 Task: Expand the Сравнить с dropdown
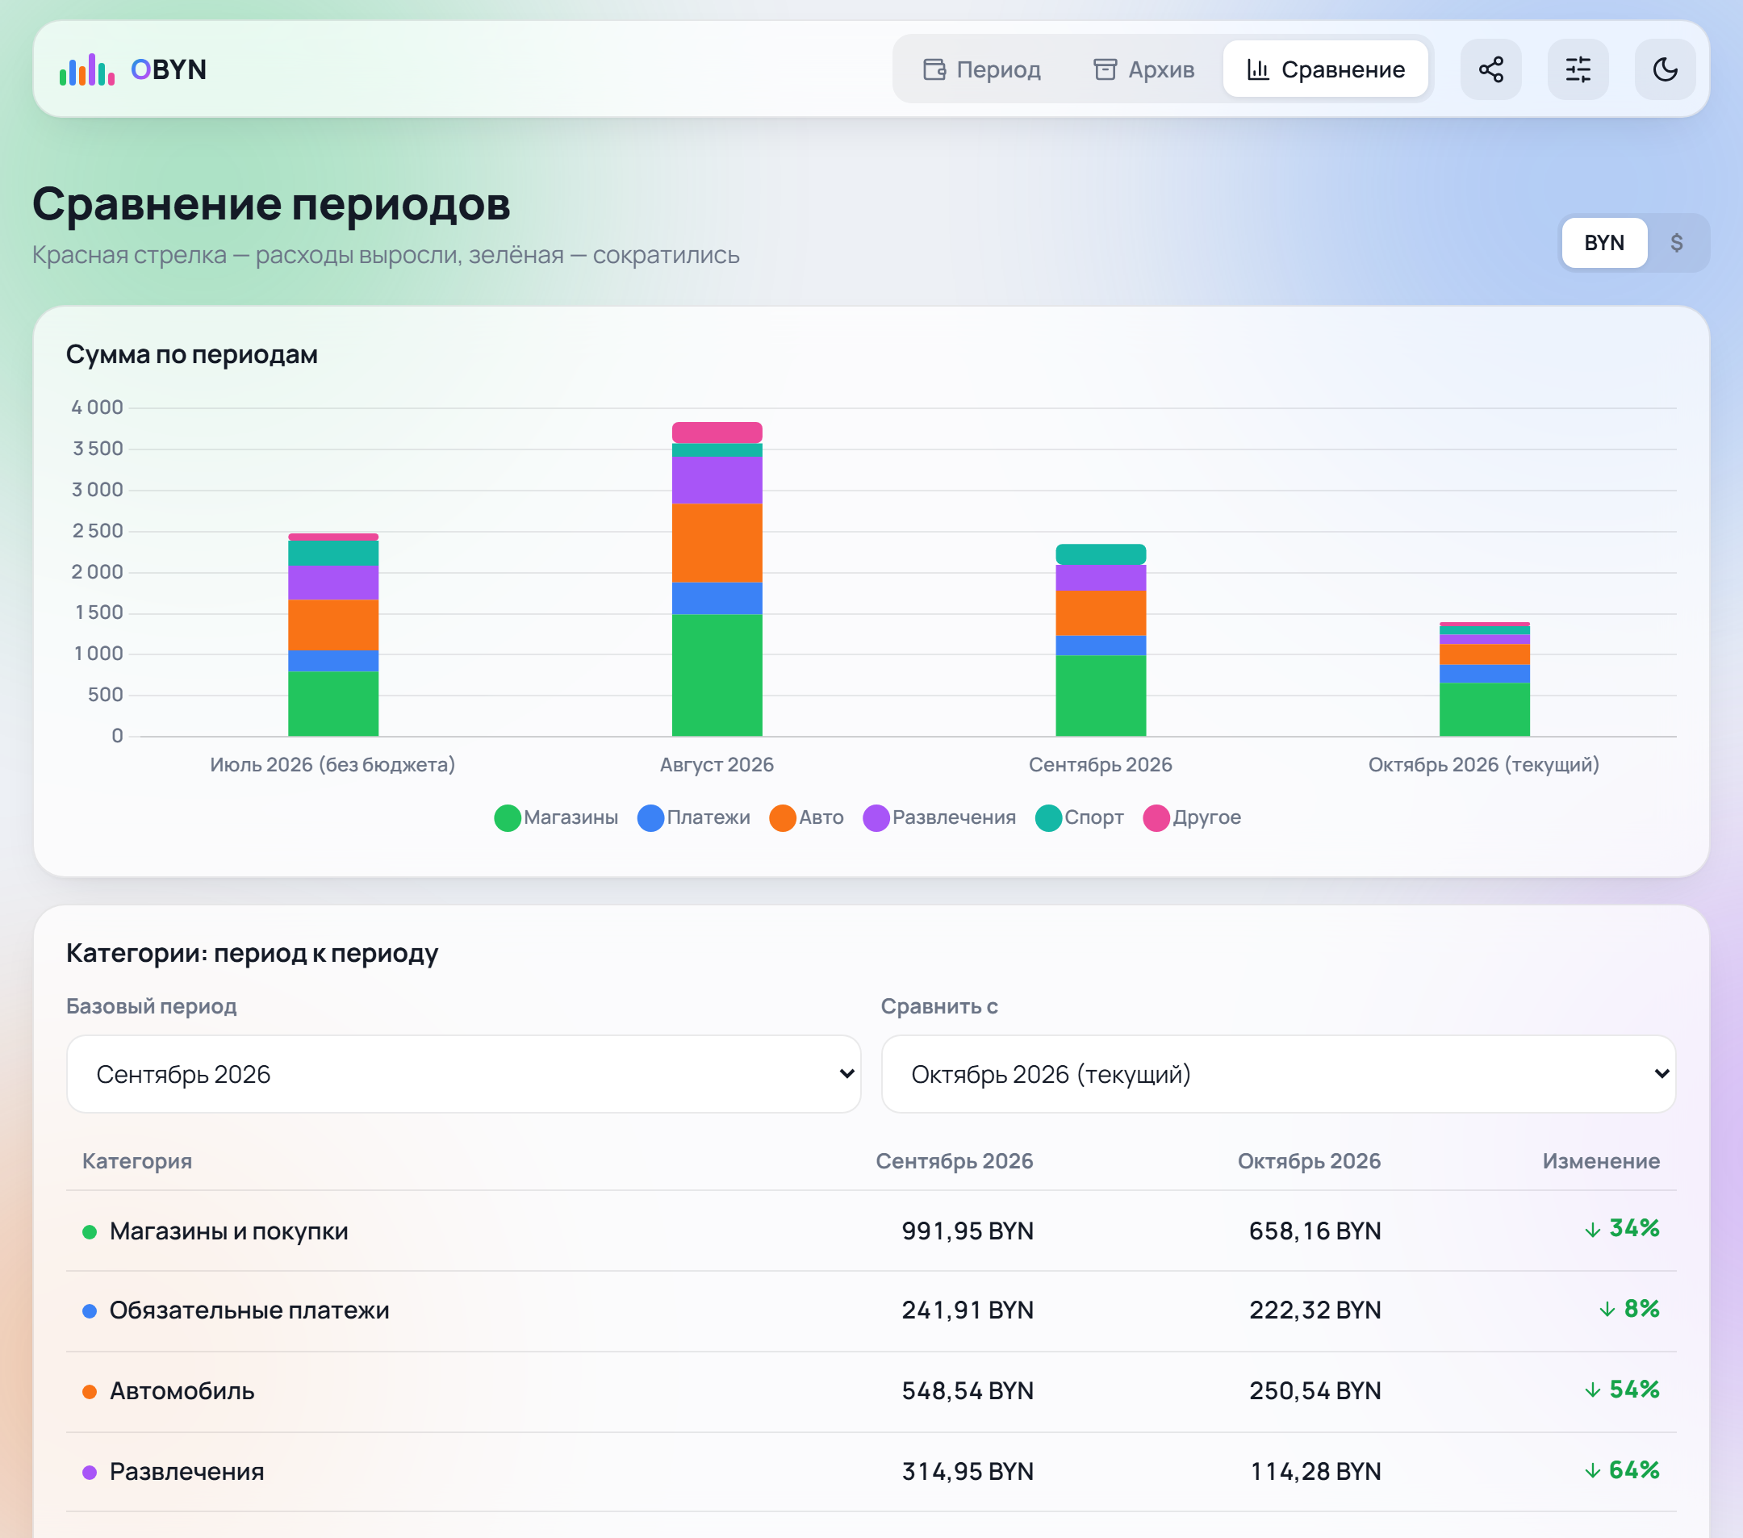1278,1073
